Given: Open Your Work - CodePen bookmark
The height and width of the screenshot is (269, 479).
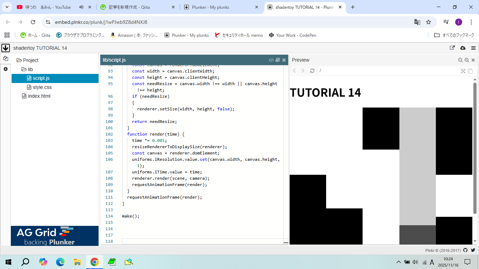Looking at the screenshot, I should (292, 35).
